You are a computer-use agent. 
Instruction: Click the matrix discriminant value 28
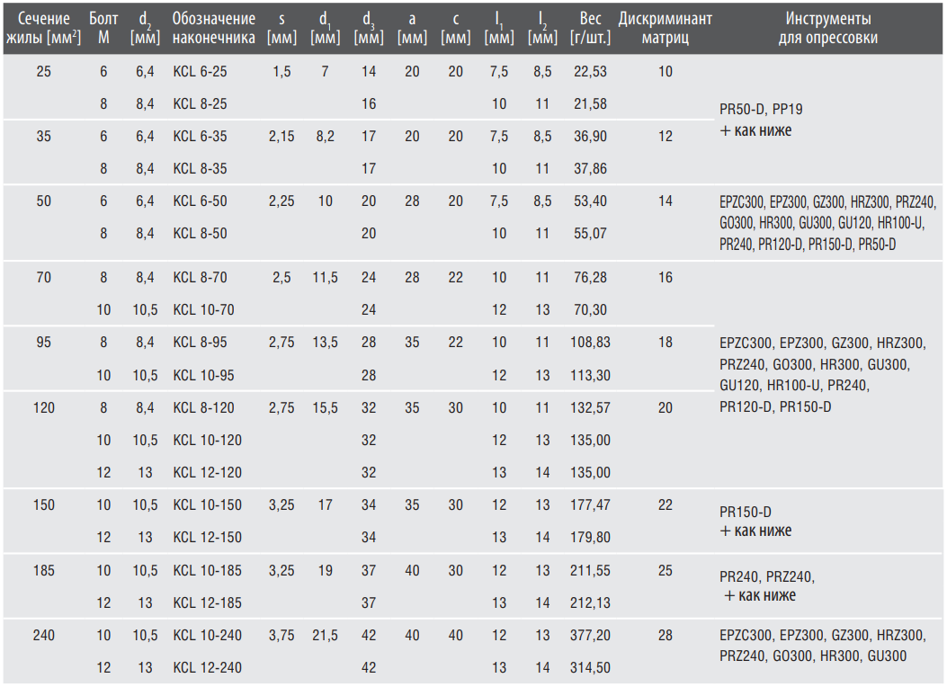[665, 635]
